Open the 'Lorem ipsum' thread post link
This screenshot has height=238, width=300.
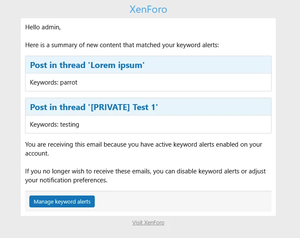(87, 65)
